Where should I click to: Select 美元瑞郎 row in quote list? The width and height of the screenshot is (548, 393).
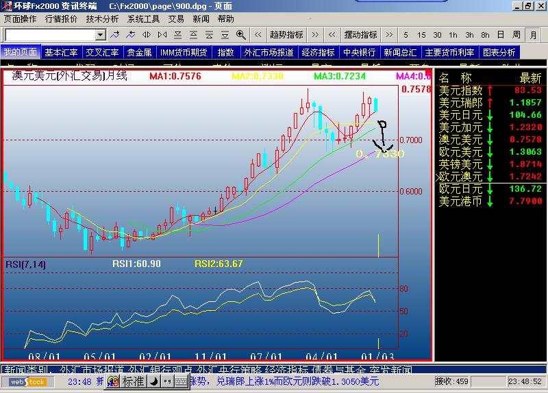point(490,103)
